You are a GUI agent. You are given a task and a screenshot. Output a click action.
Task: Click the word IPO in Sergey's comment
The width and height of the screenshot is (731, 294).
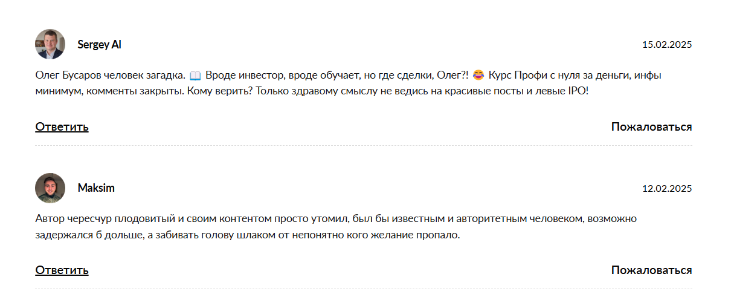point(576,91)
